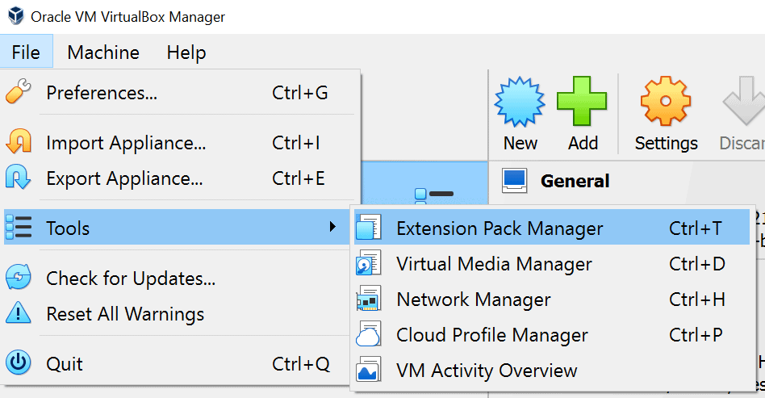Create a new virtual machine with New
The height and width of the screenshot is (398, 765).
point(520,114)
